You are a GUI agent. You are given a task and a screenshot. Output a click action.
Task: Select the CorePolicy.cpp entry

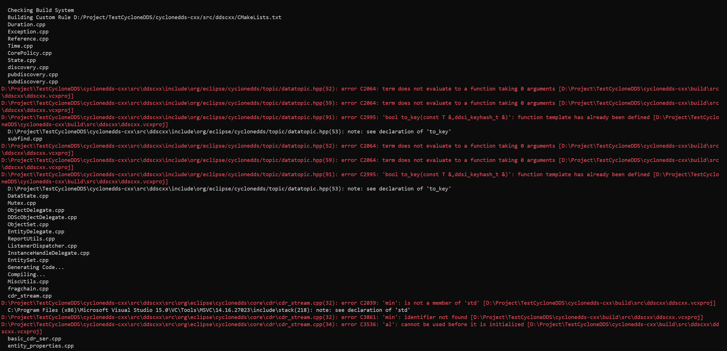click(x=29, y=53)
